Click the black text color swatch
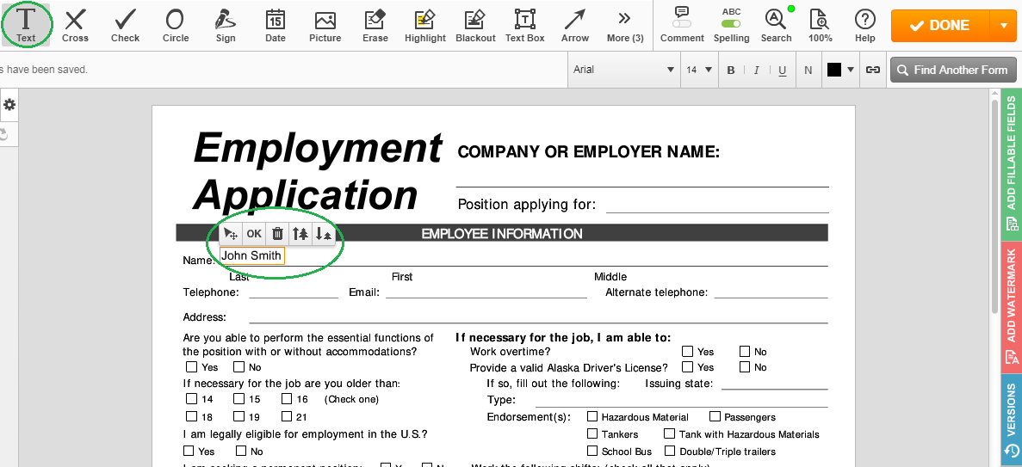 [x=834, y=70]
